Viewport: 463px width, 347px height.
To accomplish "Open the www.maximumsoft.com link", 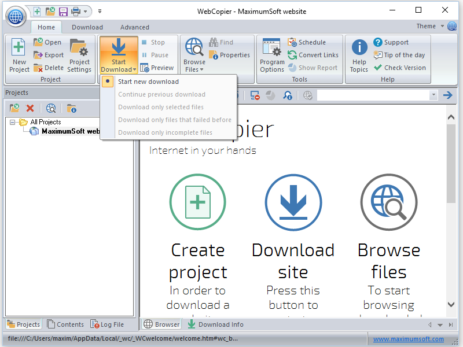I will [x=409, y=339].
